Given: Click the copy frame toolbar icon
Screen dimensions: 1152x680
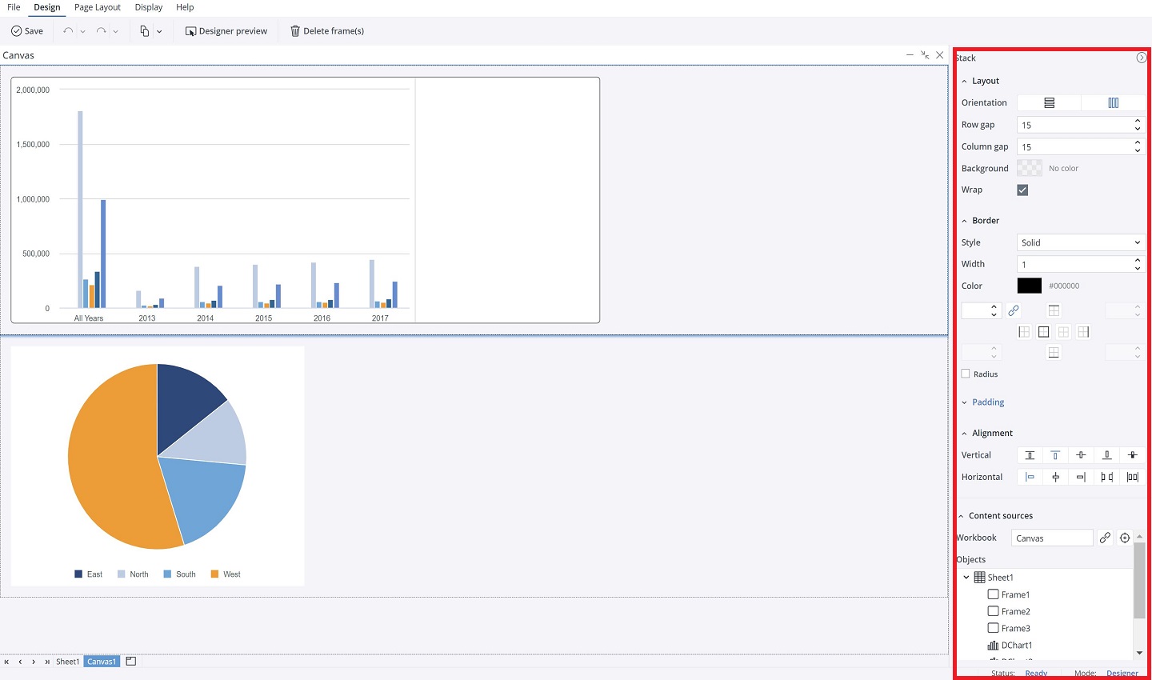Looking at the screenshot, I should click(x=146, y=30).
